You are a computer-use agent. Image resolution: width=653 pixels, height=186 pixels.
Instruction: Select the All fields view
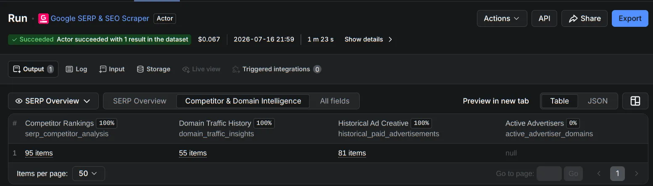(x=335, y=101)
